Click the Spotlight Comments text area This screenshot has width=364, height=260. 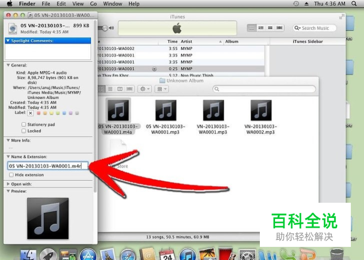point(48,51)
